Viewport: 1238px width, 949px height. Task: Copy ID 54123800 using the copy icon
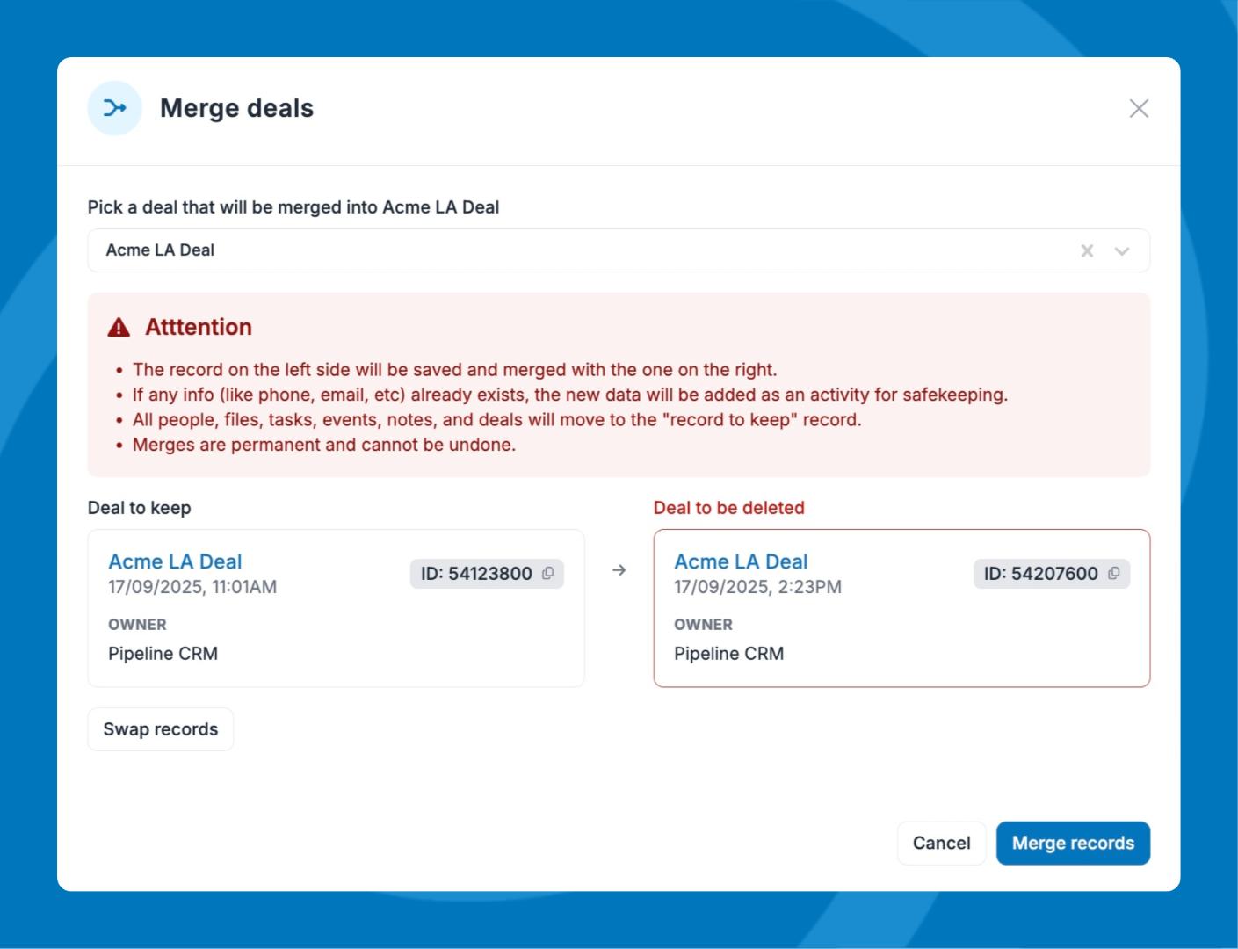pos(548,573)
